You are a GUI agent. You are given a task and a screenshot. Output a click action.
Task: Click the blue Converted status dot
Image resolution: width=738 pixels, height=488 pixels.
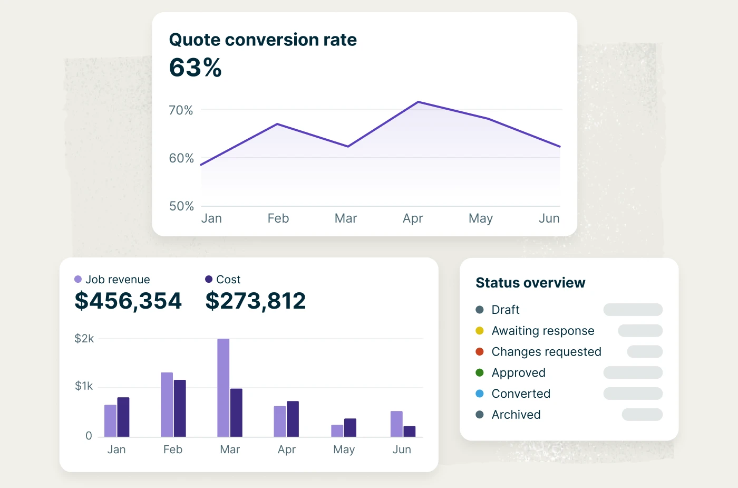click(x=480, y=394)
